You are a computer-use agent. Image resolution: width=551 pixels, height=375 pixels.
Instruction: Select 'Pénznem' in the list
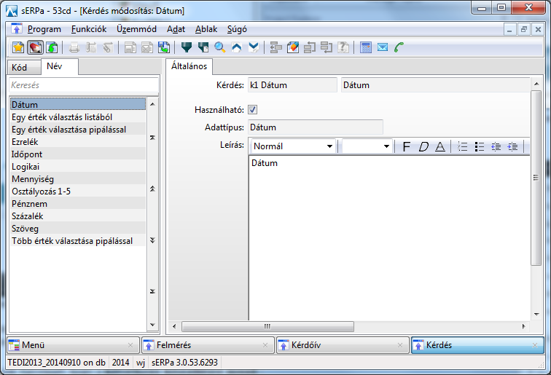(78, 204)
